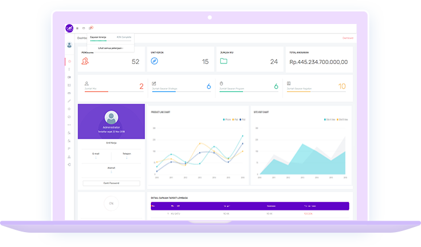The height and width of the screenshot is (247, 421).
Task: Open the notification icon with red badge
Action: pos(91,27)
